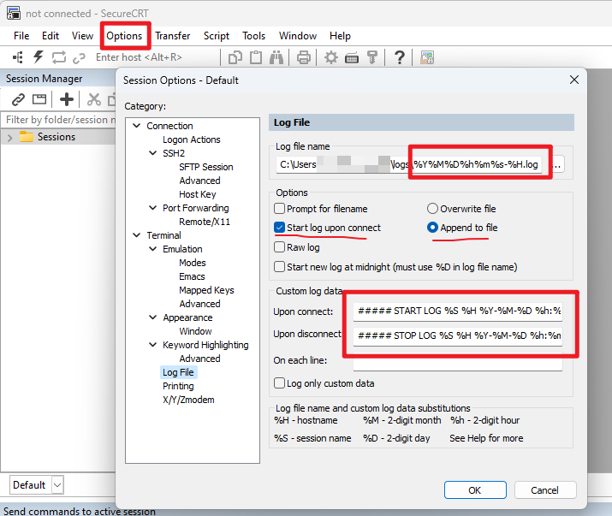Click Session Manager connect in tab icon
The width and height of the screenshot is (612, 516).
[x=39, y=99]
